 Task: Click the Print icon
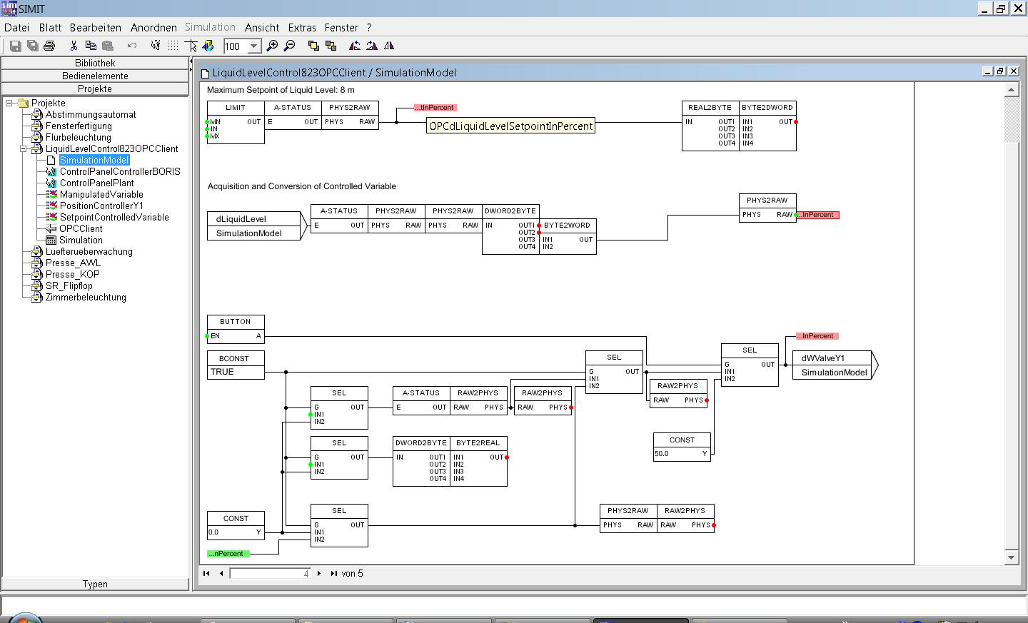click(49, 46)
